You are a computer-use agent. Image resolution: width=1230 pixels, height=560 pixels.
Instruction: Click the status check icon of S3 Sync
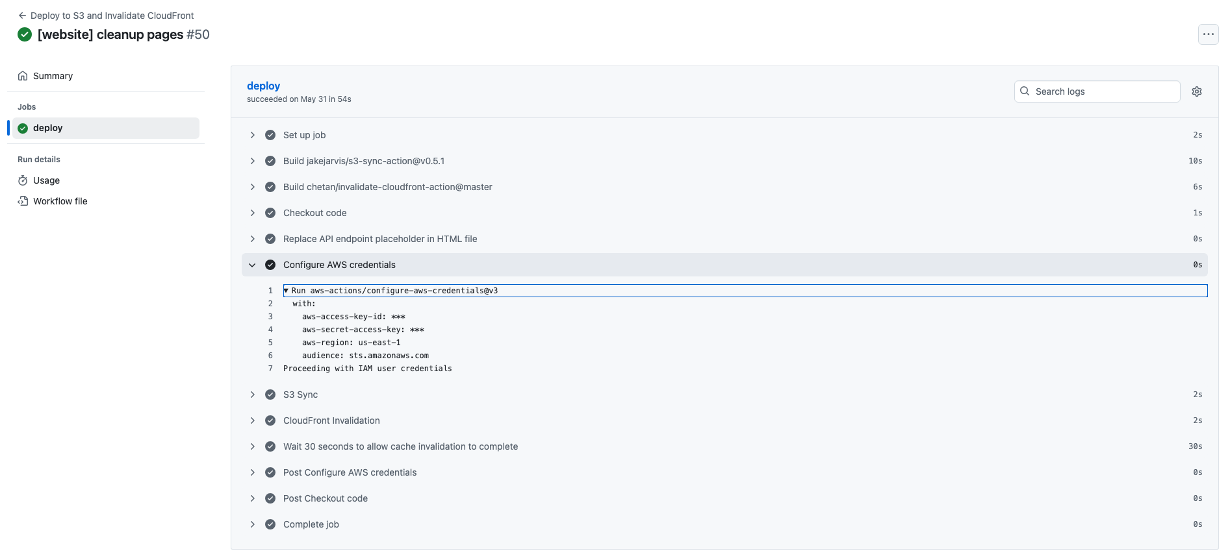(x=270, y=395)
